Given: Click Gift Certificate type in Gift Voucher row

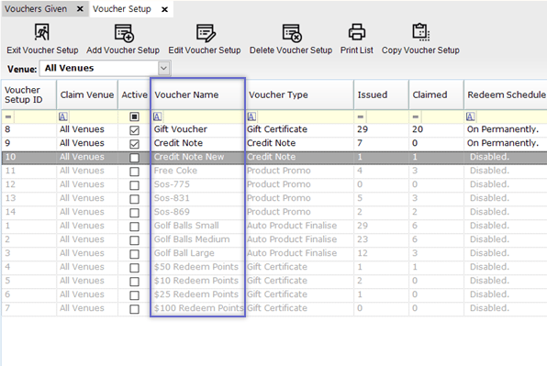Looking at the screenshot, I should click(277, 129).
